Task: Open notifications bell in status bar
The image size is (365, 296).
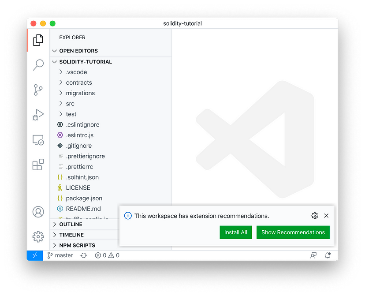Action: pyautogui.click(x=328, y=255)
